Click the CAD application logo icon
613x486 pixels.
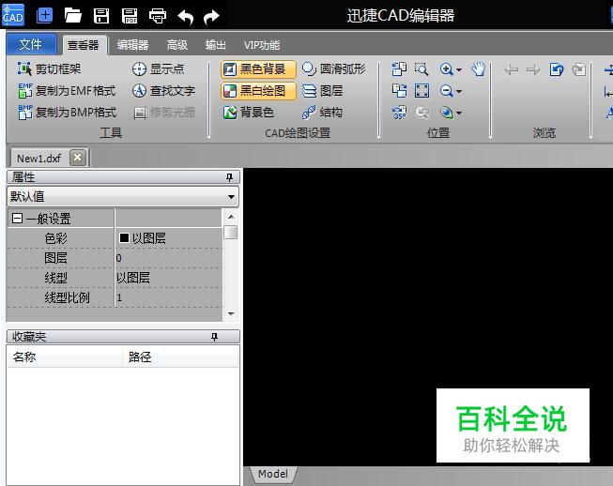[x=13, y=15]
